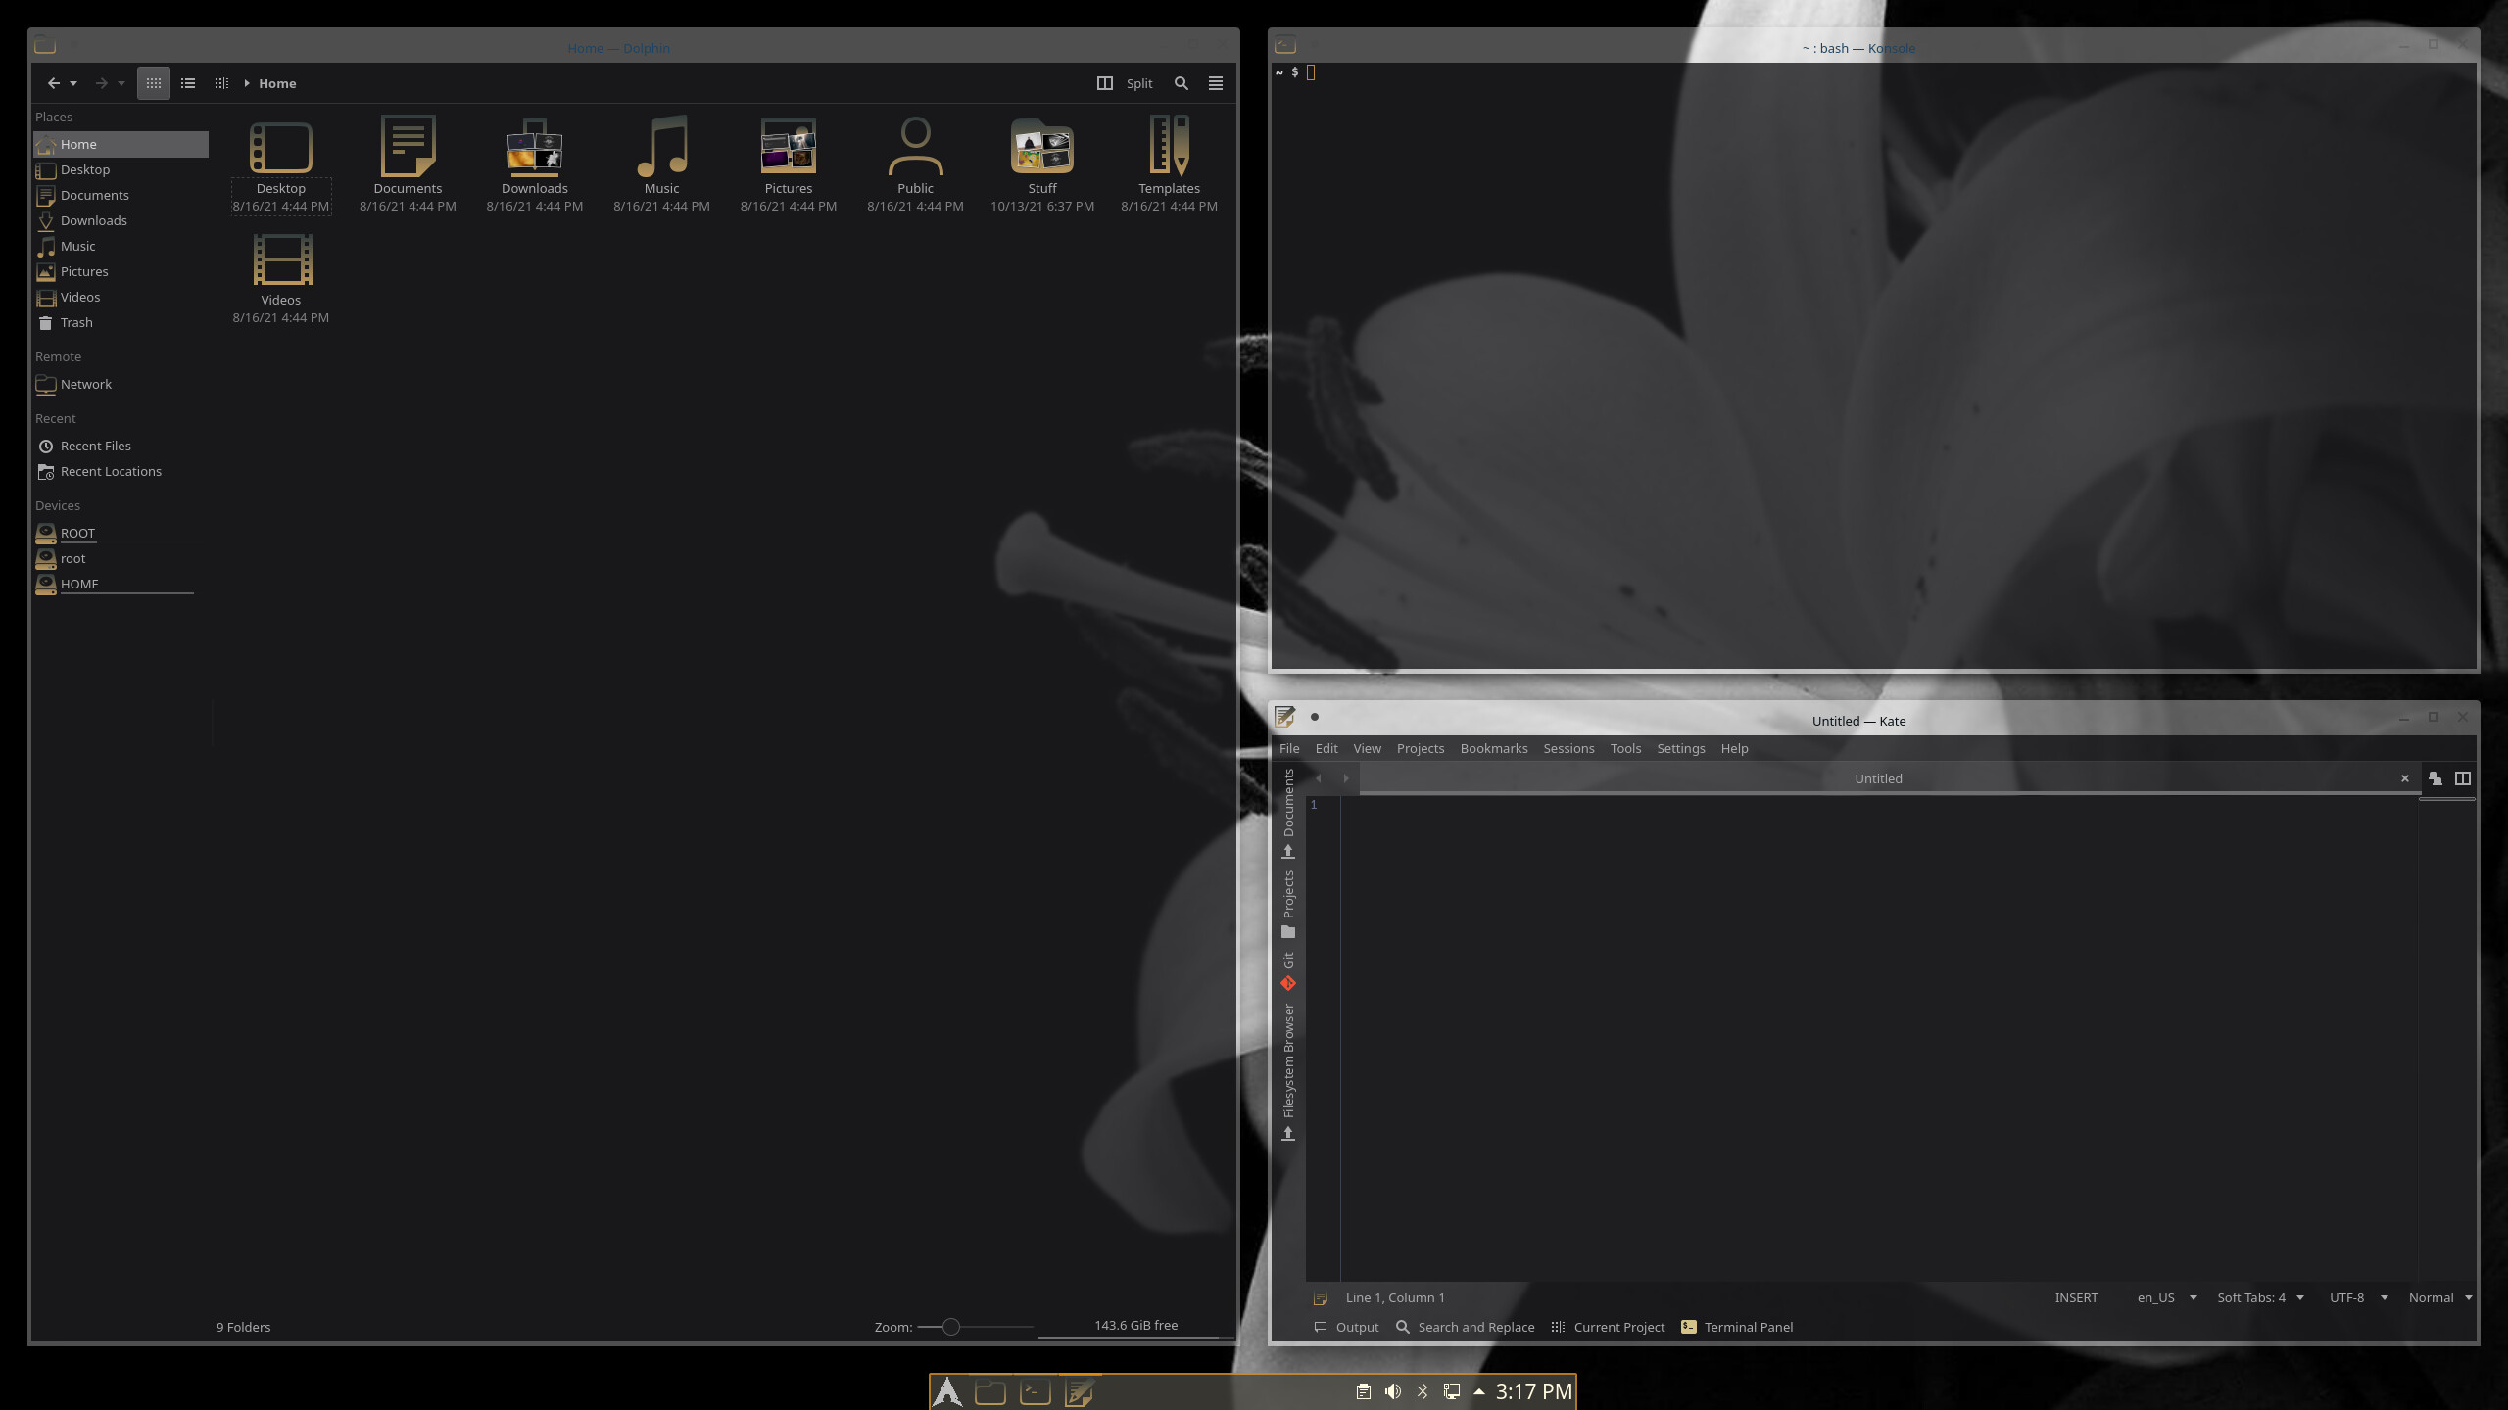The height and width of the screenshot is (1410, 2508).
Task: Switch Dolphin to Details view mode
Action: 221,83
